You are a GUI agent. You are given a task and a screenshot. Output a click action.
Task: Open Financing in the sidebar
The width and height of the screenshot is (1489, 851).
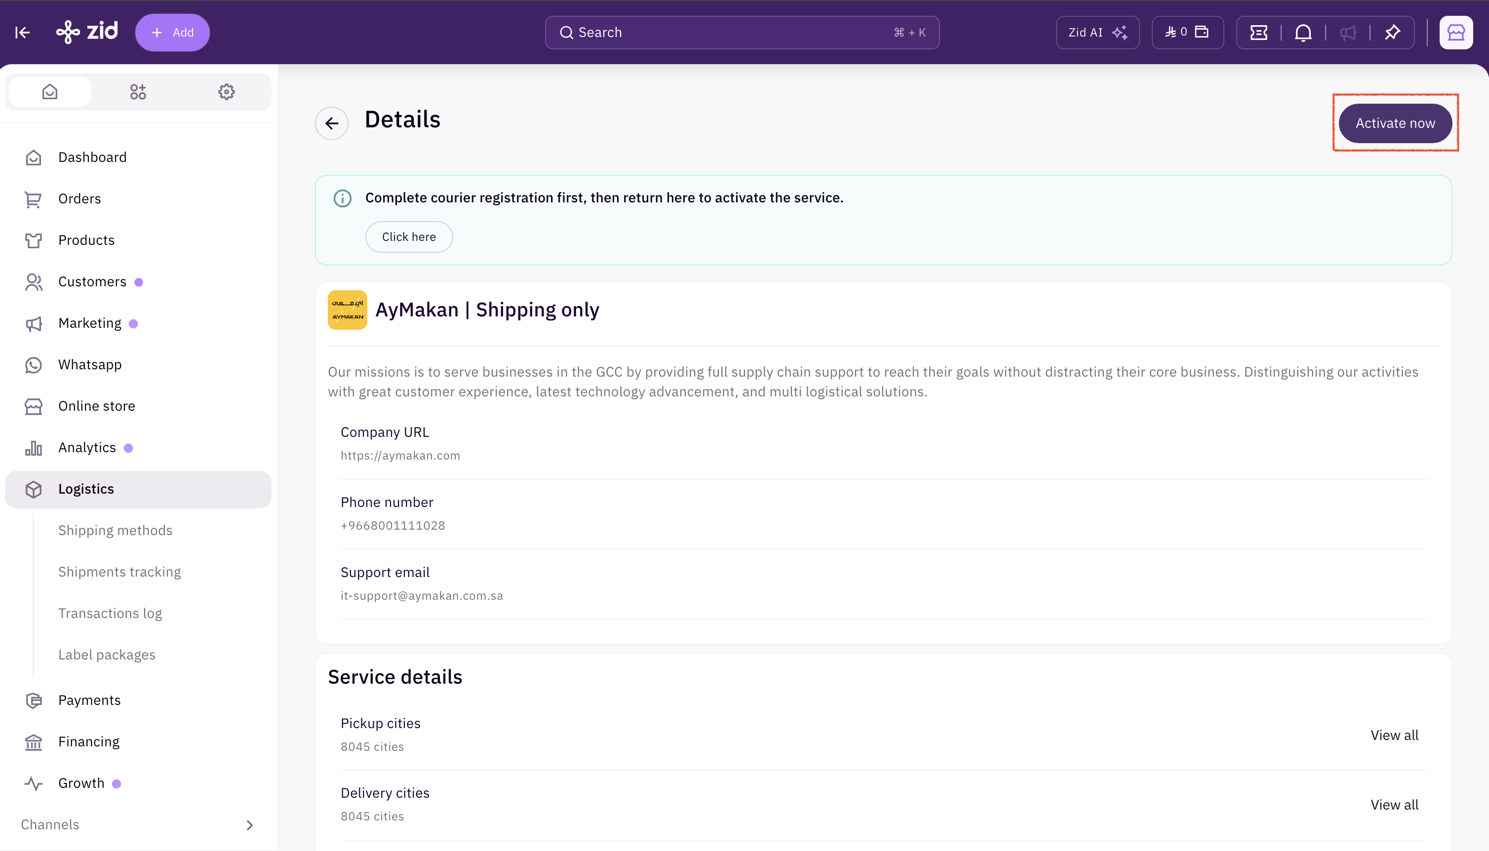tap(138, 742)
